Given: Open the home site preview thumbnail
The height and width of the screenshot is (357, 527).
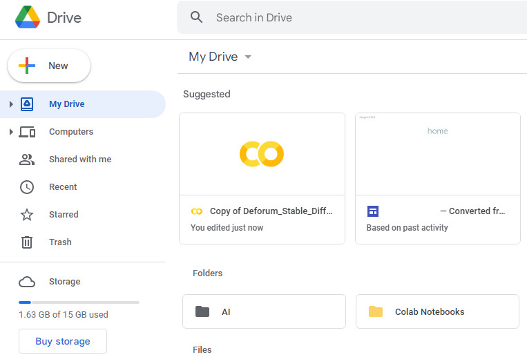Looking at the screenshot, I should (438, 154).
